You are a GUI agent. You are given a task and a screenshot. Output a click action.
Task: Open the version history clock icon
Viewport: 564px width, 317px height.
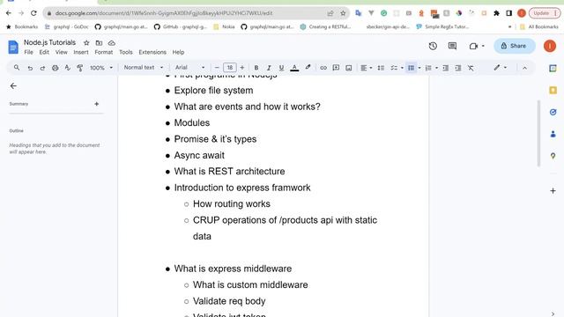pyautogui.click(x=433, y=46)
